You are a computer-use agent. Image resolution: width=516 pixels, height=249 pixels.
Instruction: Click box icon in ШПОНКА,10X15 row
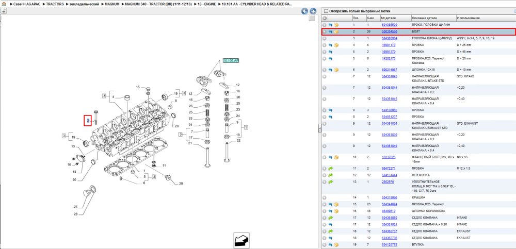click(x=336, y=70)
